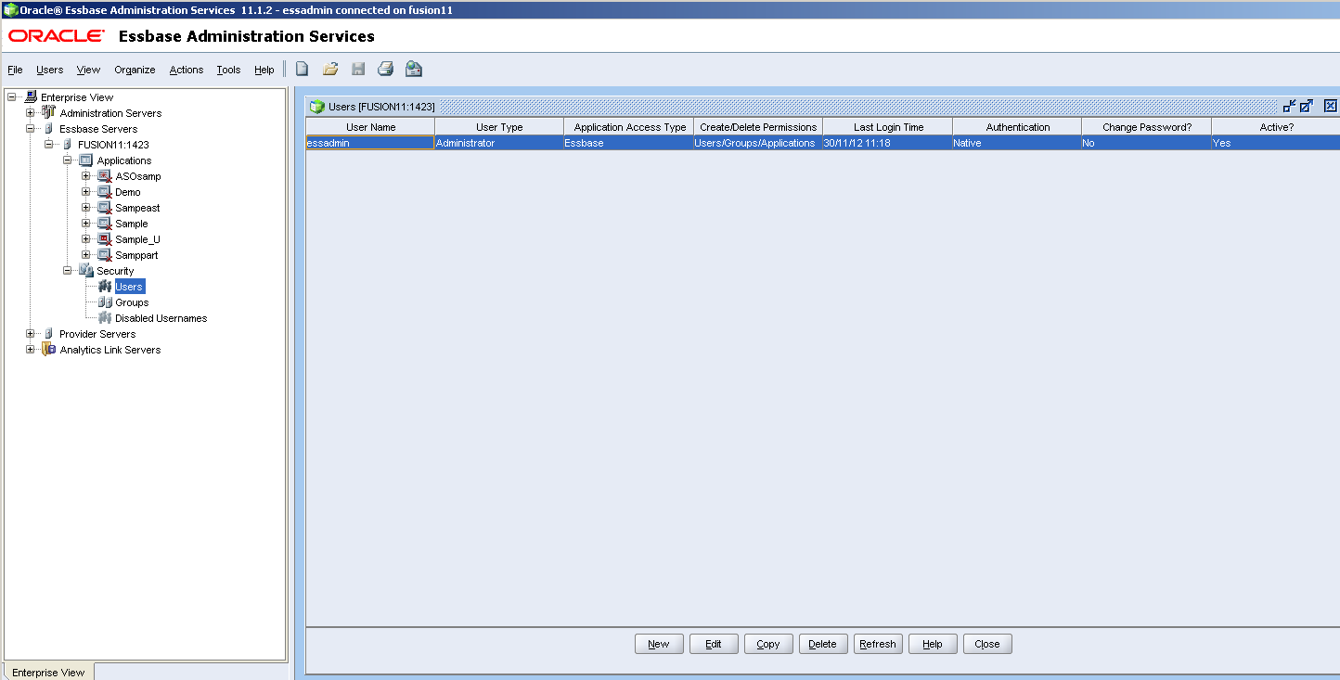Expand the Sampeast application node

[85, 207]
